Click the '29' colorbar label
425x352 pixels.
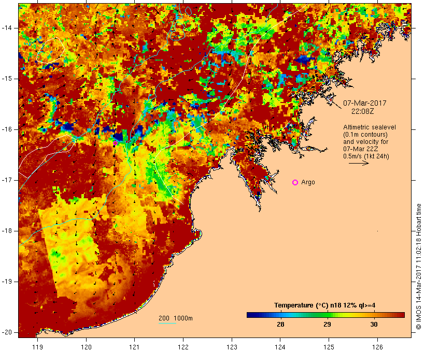(327, 325)
